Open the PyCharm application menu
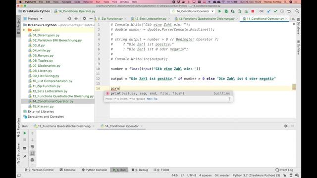The width and height of the screenshot is (317, 178). 30,2
